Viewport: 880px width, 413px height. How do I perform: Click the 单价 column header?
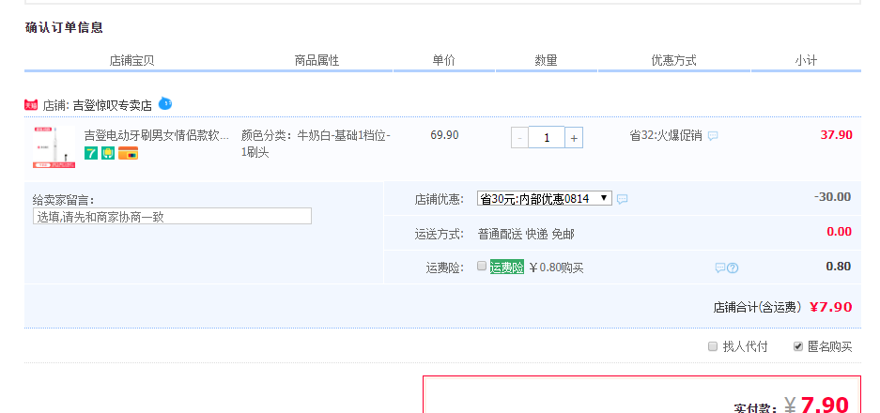point(444,61)
